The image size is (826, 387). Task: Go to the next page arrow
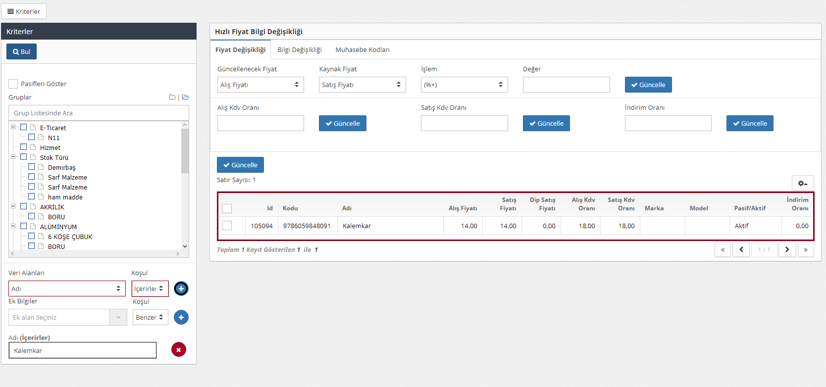787,249
